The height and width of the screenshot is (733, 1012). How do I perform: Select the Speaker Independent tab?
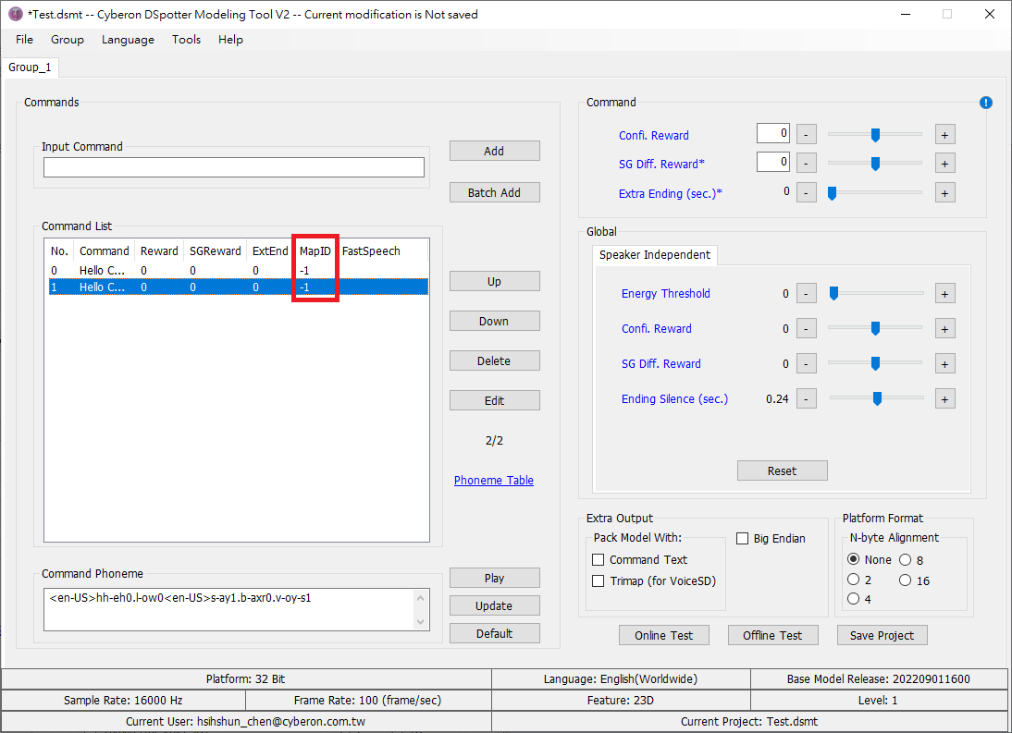click(654, 254)
